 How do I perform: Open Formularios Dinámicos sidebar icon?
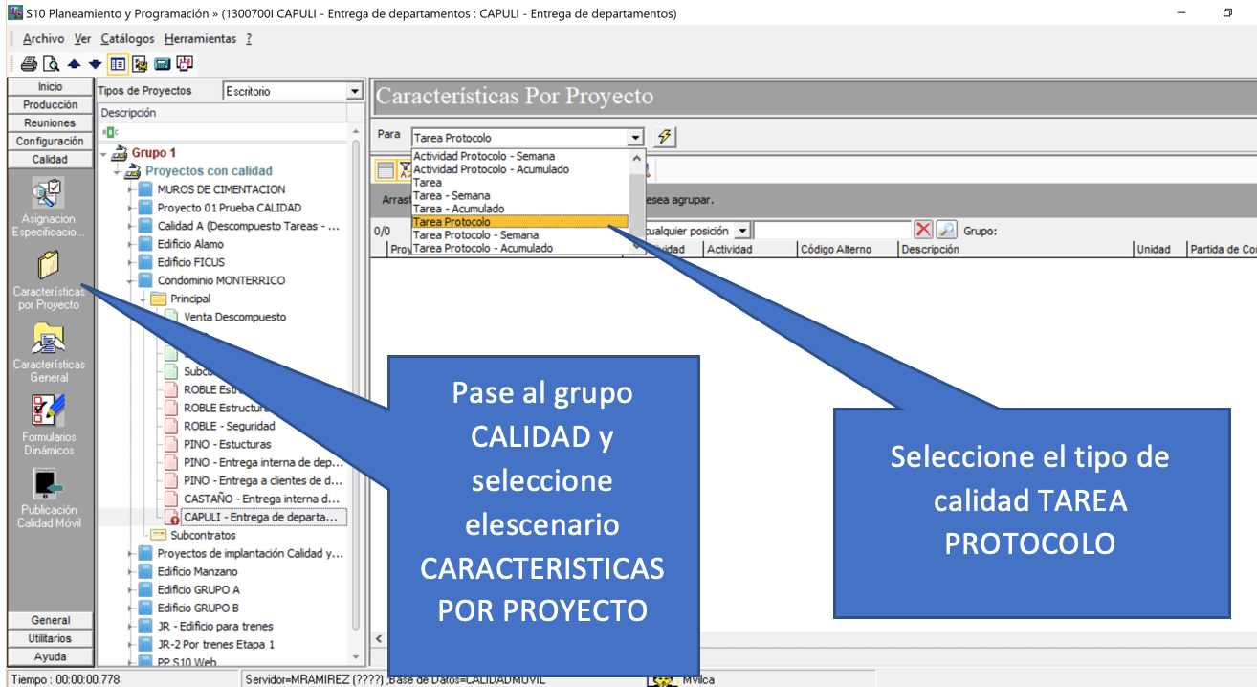pos(49,410)
